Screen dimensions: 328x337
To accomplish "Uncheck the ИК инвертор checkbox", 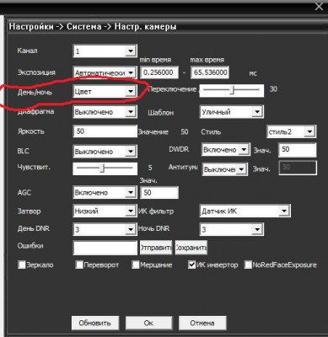I will 191,265.
